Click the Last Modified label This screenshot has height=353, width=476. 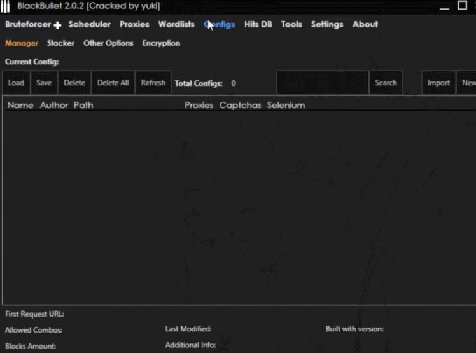[x=188, y=329]
